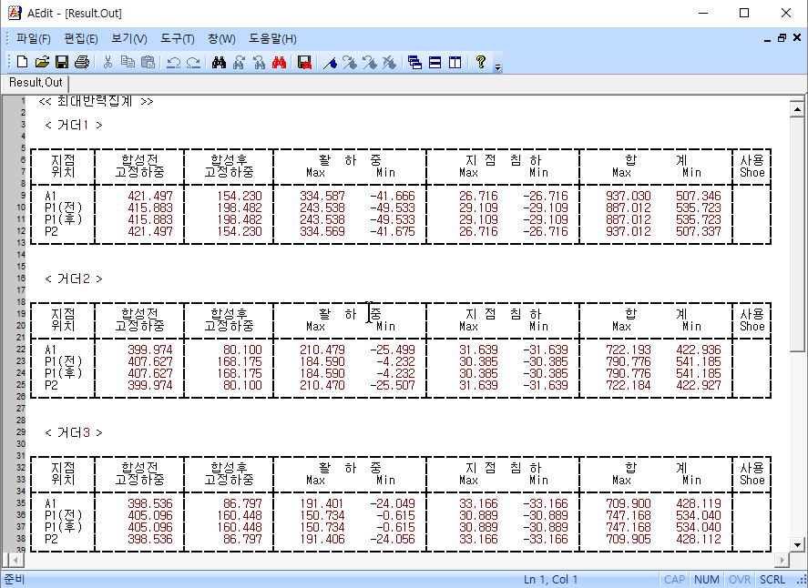Click the OVR indicator in status bar
This screenshot has width=808, height=588.
coord(739,580)
